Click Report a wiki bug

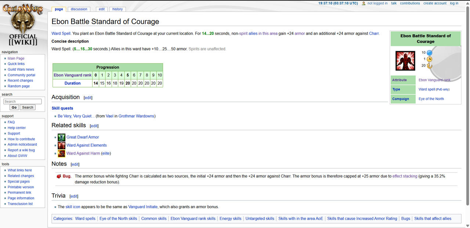coord(21,150)
